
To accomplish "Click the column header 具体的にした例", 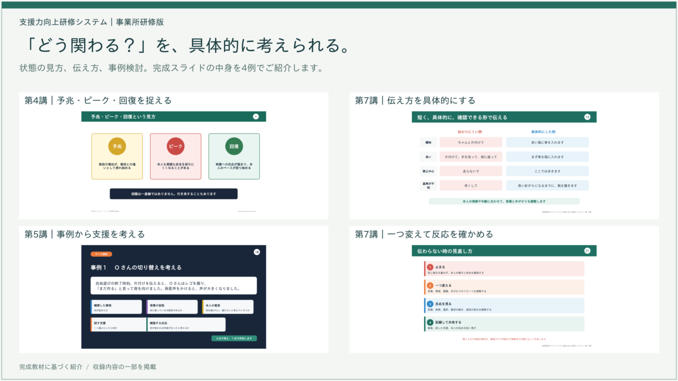I will pos(543,132).
